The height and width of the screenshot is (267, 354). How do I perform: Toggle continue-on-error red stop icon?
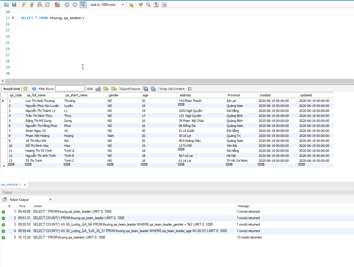tap(57, 5)
